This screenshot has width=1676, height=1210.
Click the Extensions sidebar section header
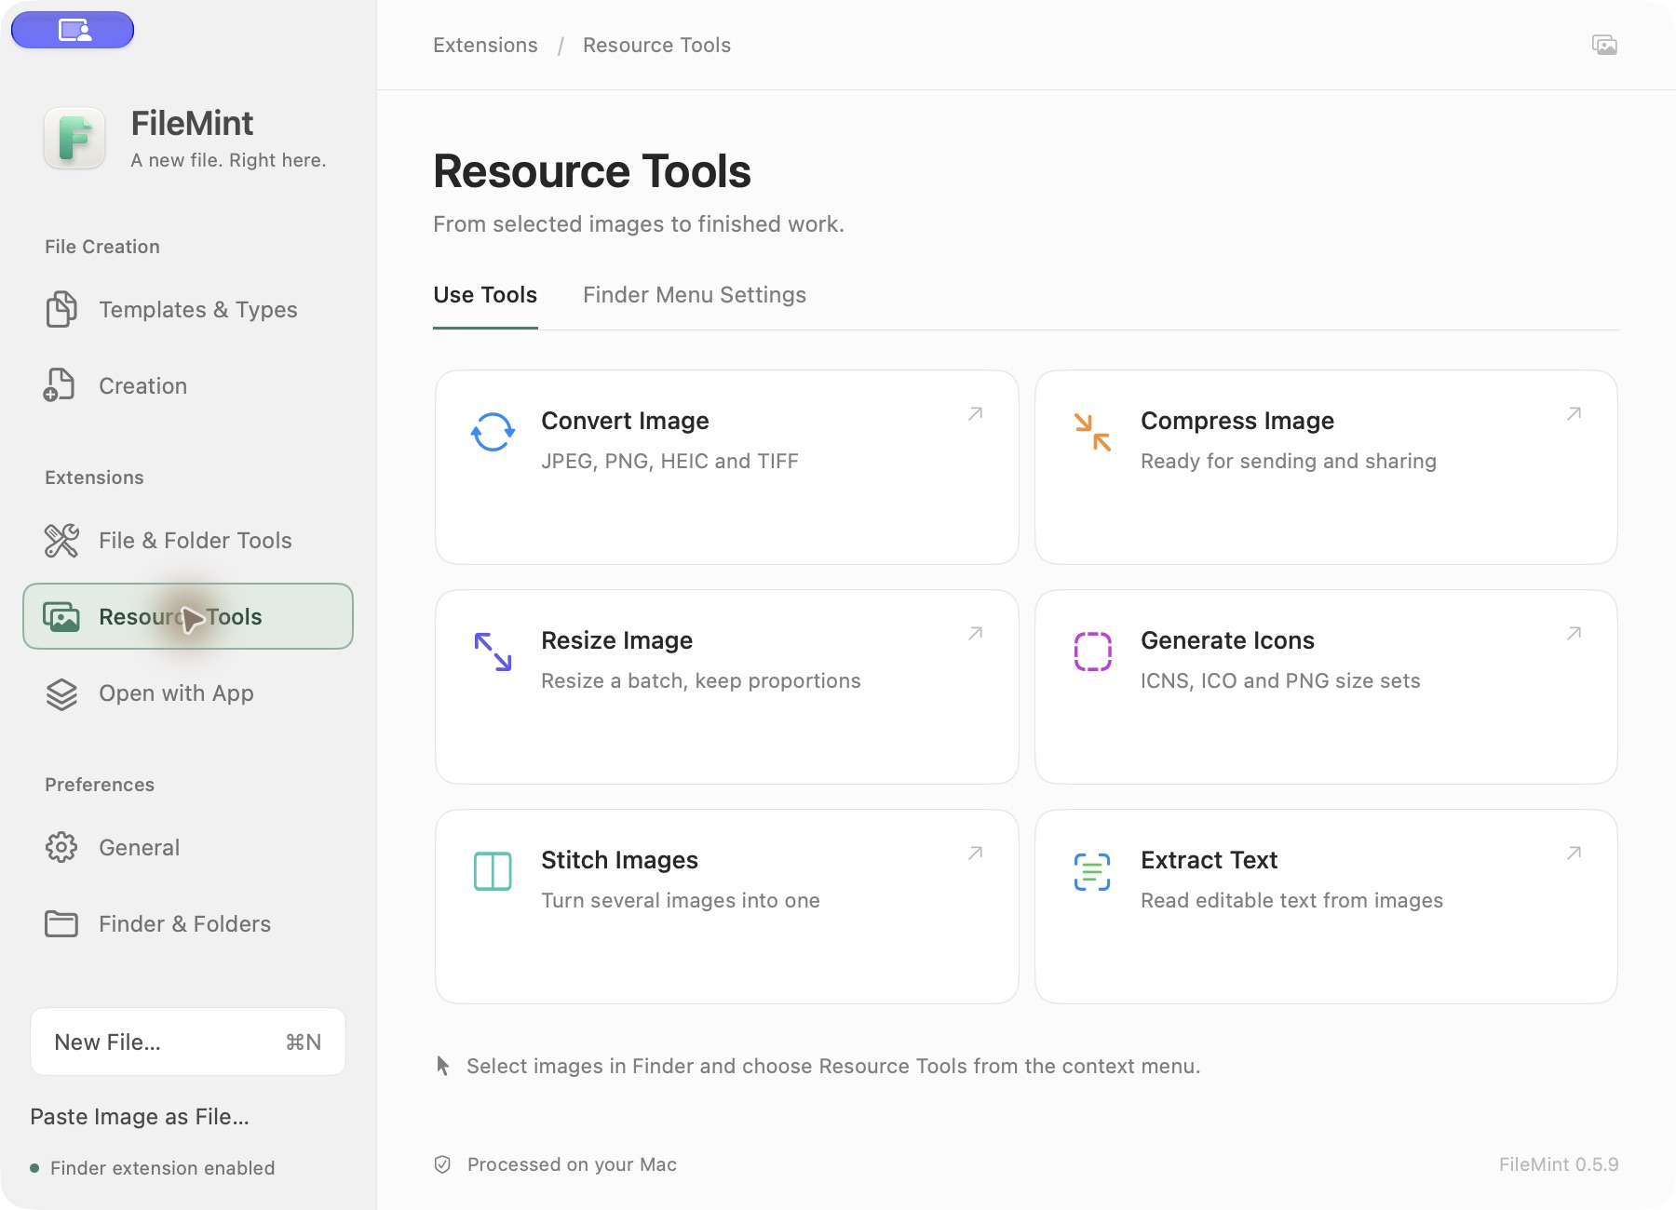click(94, 477)
